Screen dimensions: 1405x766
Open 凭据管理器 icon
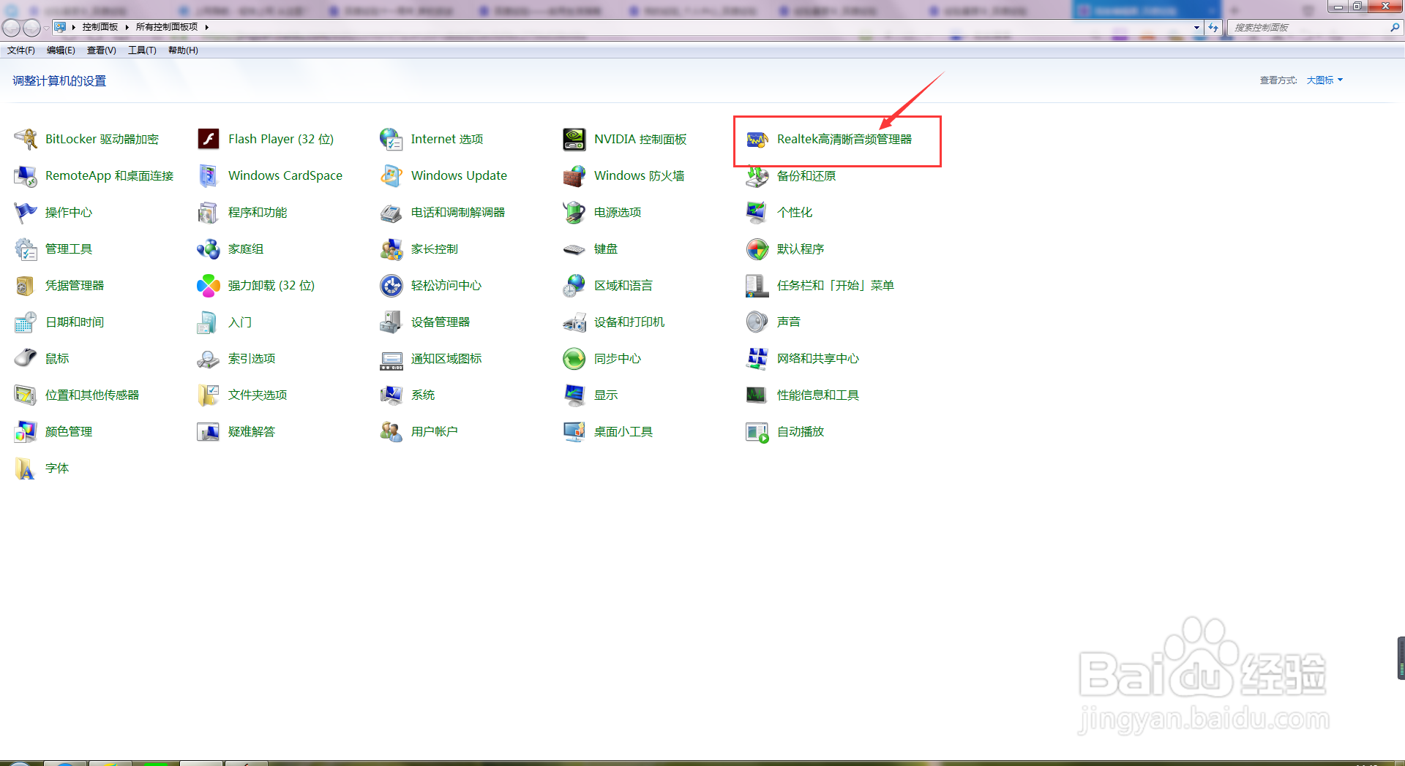pyautogui.click(x=26, y=285)
